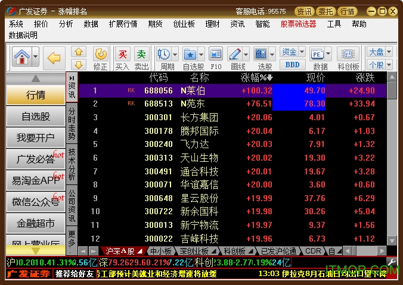403x285 pixels.
Task: Expand the Home icon dropdown arrow
Action: click(x=35, y=57)
